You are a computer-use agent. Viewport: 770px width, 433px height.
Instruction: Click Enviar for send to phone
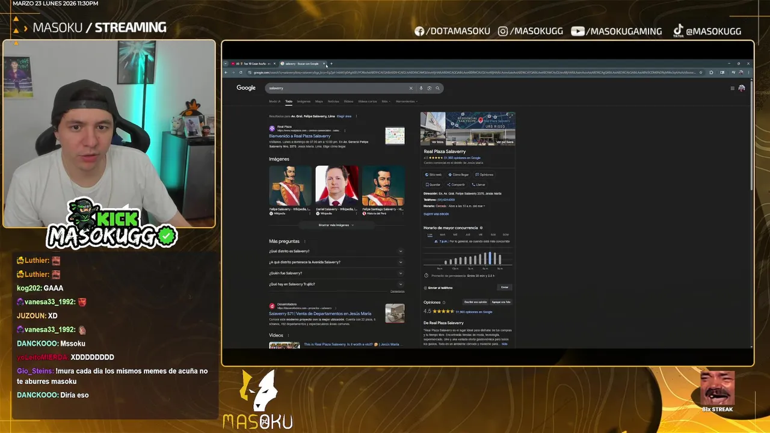coord(505,287)
